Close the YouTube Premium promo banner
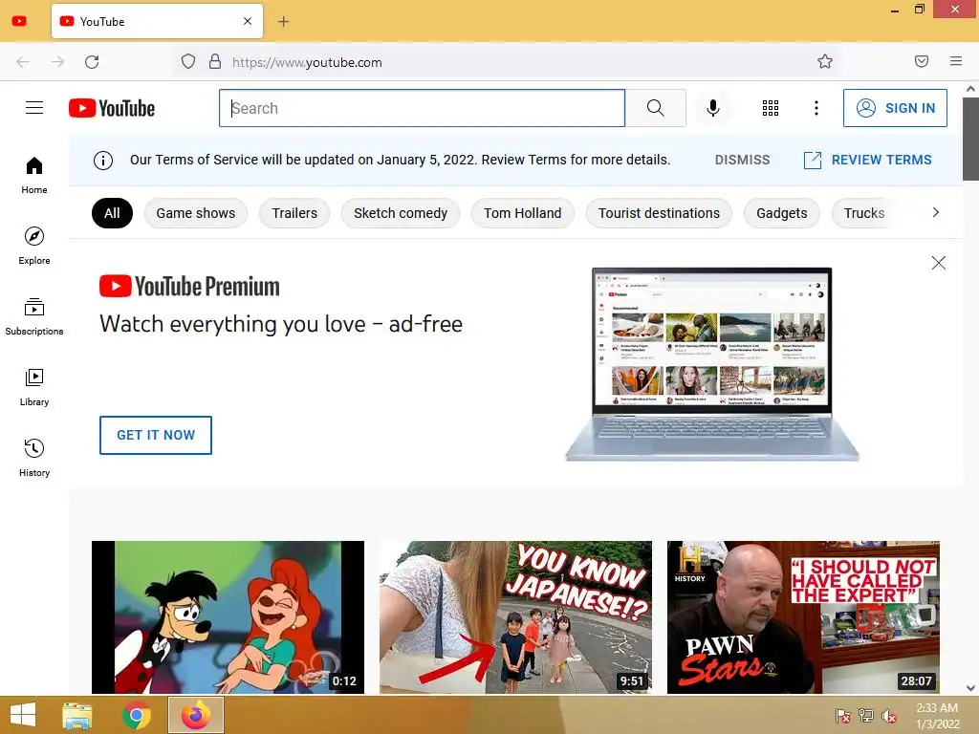The height and width of the screenshot is (734, 979). (x=939, y=263)
